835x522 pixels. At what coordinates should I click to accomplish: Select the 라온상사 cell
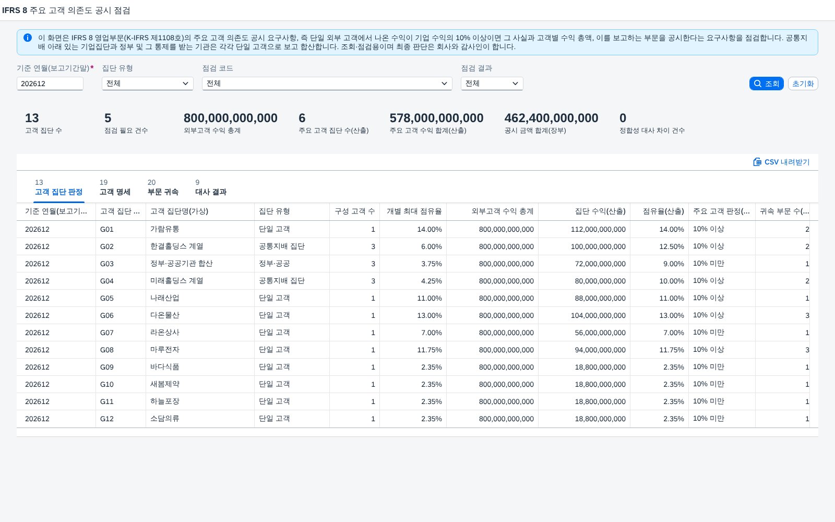200,333
